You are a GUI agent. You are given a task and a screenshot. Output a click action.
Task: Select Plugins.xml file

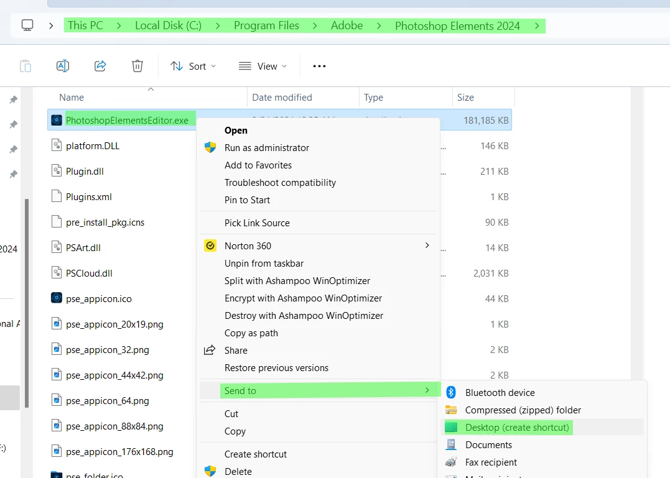(x=89, y=197)
